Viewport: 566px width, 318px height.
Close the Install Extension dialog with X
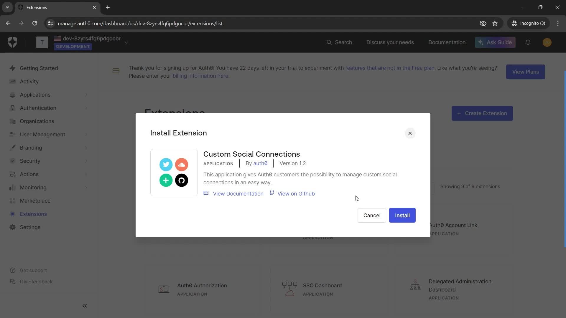point(410,133)
